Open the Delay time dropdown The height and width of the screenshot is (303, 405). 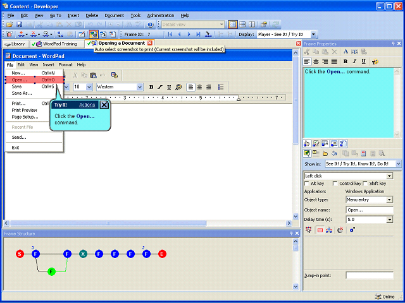(390, 220)
